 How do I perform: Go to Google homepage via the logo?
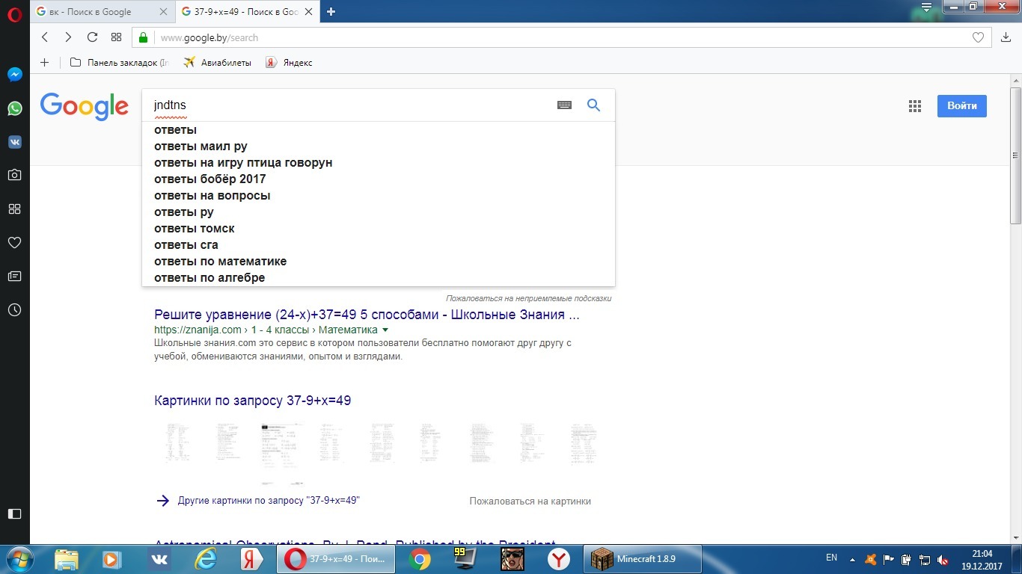pyautogui.click(x=85, y=106)
